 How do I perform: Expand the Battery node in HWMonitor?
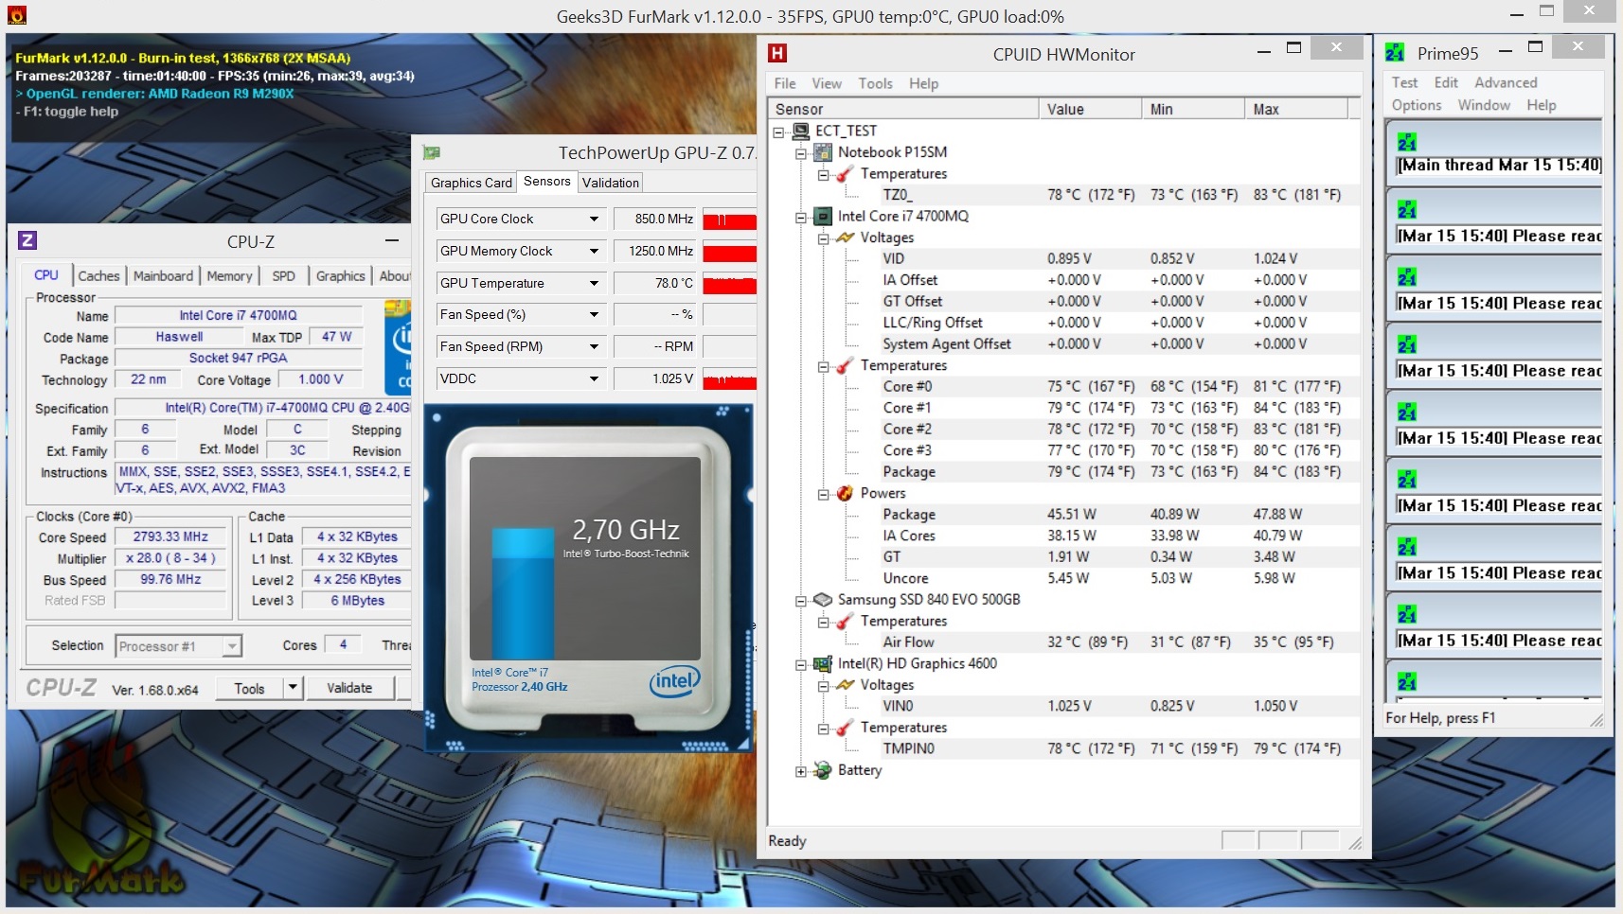pyautogui.click(x=801, y=771)
